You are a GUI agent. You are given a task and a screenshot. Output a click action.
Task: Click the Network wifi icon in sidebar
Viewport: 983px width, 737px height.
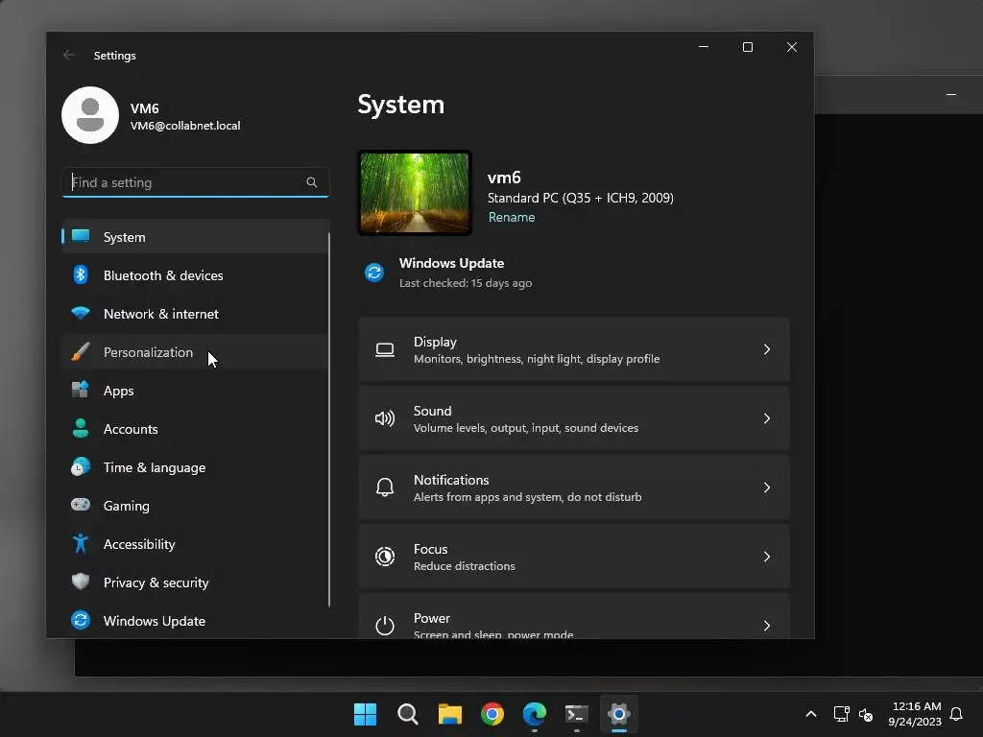point(81,313)
